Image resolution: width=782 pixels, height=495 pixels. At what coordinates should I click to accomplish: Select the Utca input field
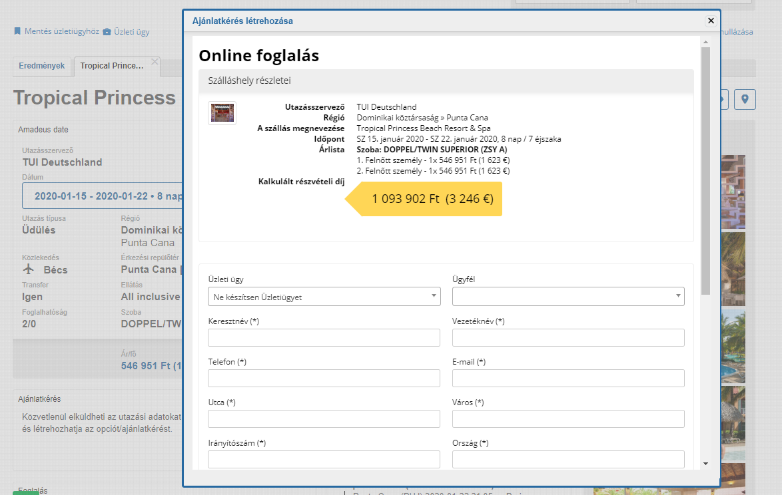pyautogui.click(x=324, y=418)
